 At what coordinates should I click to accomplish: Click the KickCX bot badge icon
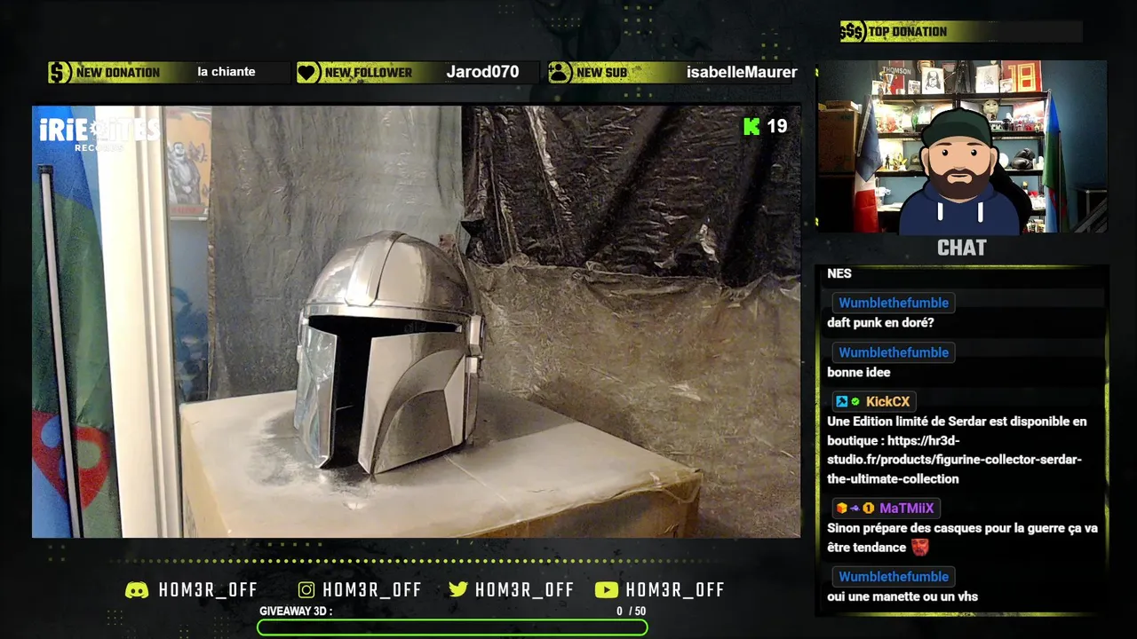tap(841, 402)
